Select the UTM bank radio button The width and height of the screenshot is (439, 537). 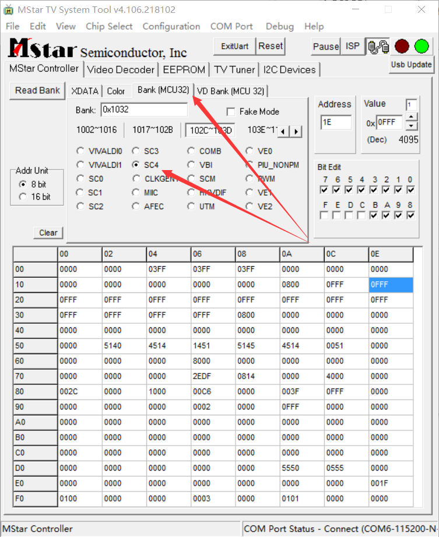[x=191, y=207]
